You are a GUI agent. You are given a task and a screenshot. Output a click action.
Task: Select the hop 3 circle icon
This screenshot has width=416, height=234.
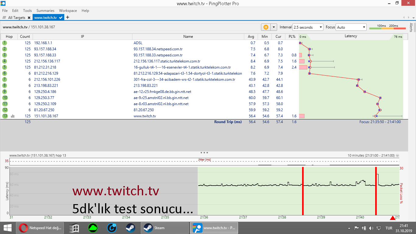(5, 55)
